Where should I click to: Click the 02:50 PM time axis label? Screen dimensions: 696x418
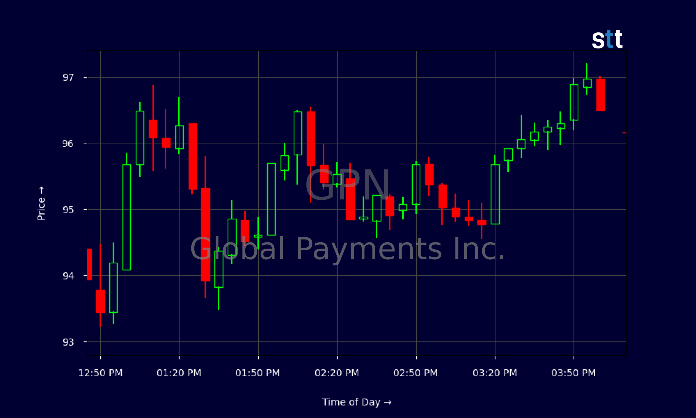[x=416, y=373]
